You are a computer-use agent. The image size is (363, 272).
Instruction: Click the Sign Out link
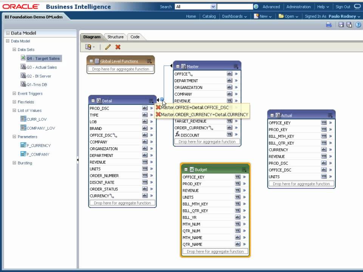343,7
